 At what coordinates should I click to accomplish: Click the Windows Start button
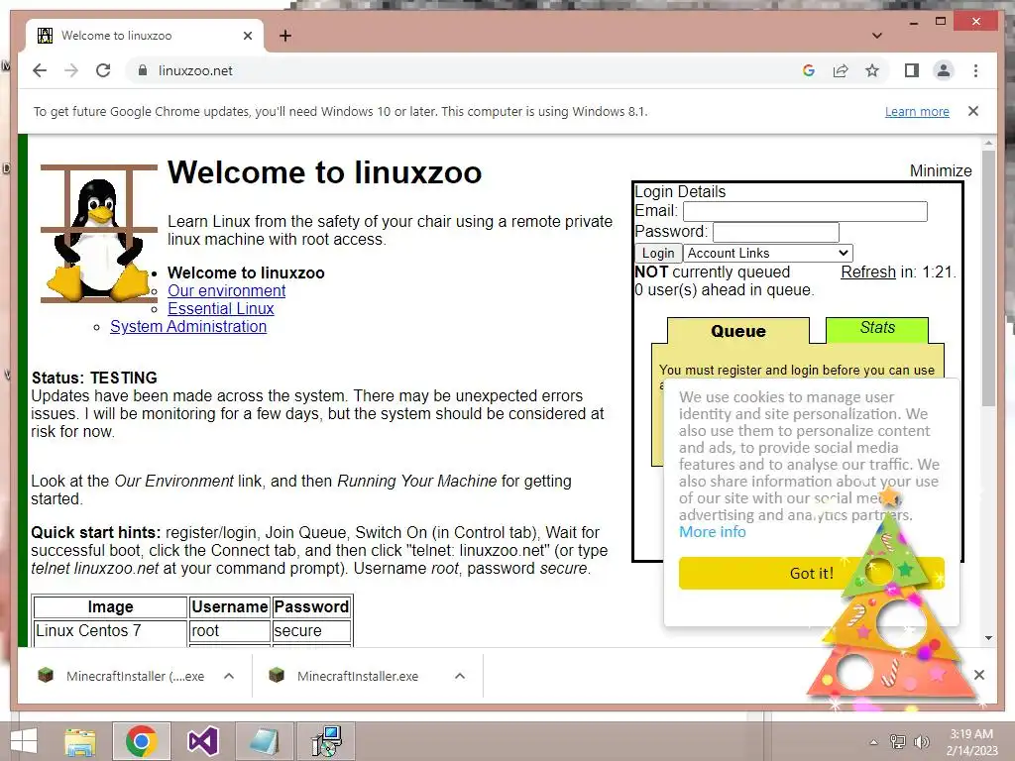click(24, 741)
